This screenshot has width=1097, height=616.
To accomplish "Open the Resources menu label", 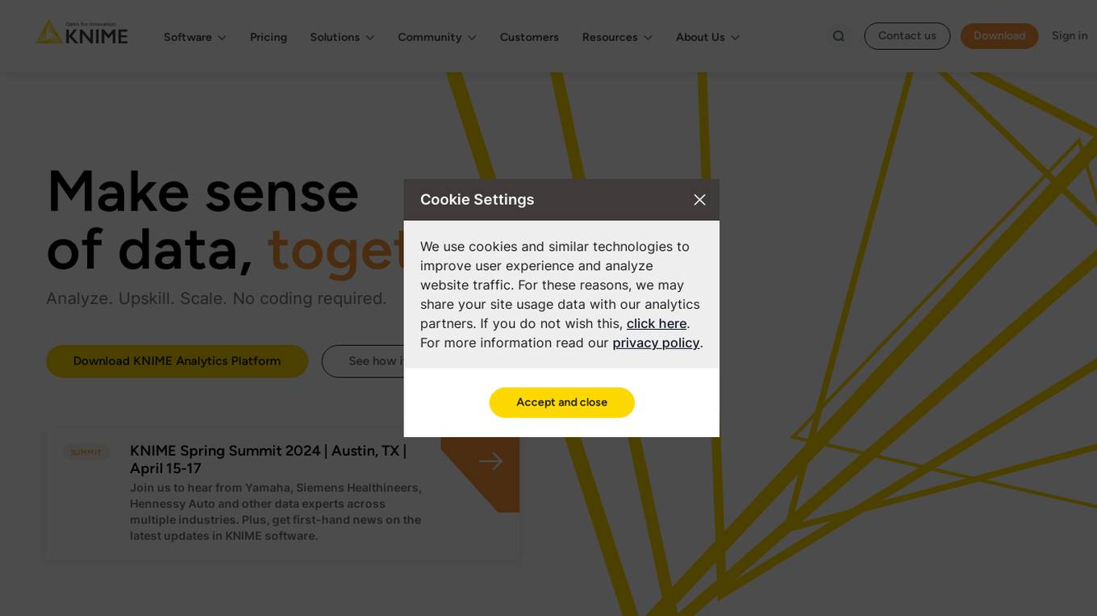I will [610, 37].
